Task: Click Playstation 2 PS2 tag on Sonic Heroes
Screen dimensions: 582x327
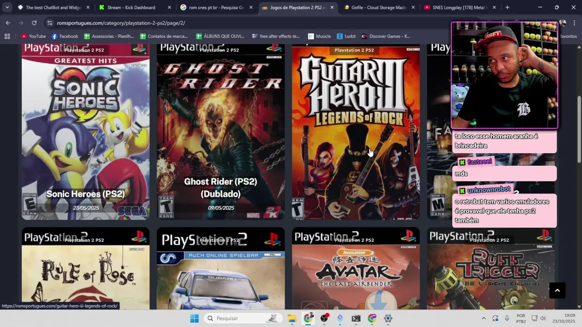Action: (84, 50)
